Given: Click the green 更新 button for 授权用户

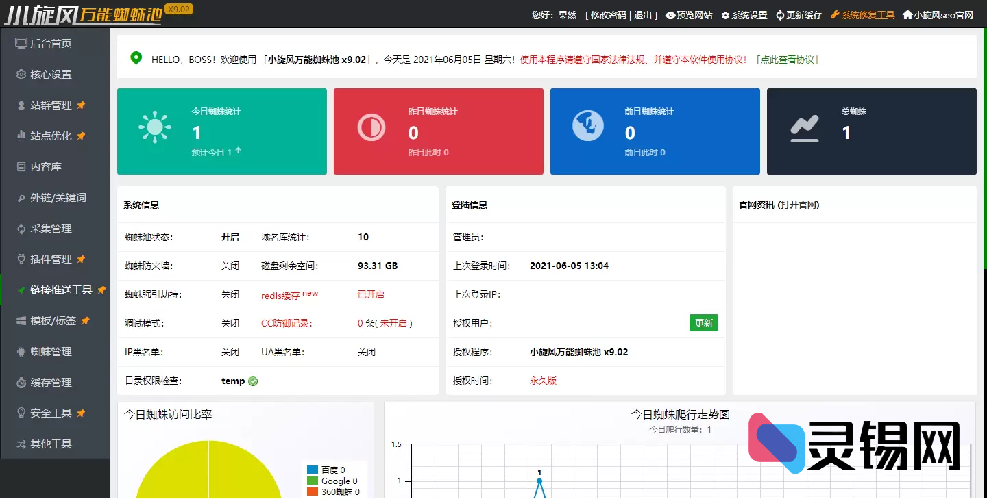Looking at the screenshot, I should (x=704, y=322).
